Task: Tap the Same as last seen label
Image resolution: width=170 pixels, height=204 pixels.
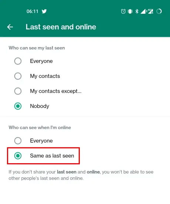Action: [52, 156]
